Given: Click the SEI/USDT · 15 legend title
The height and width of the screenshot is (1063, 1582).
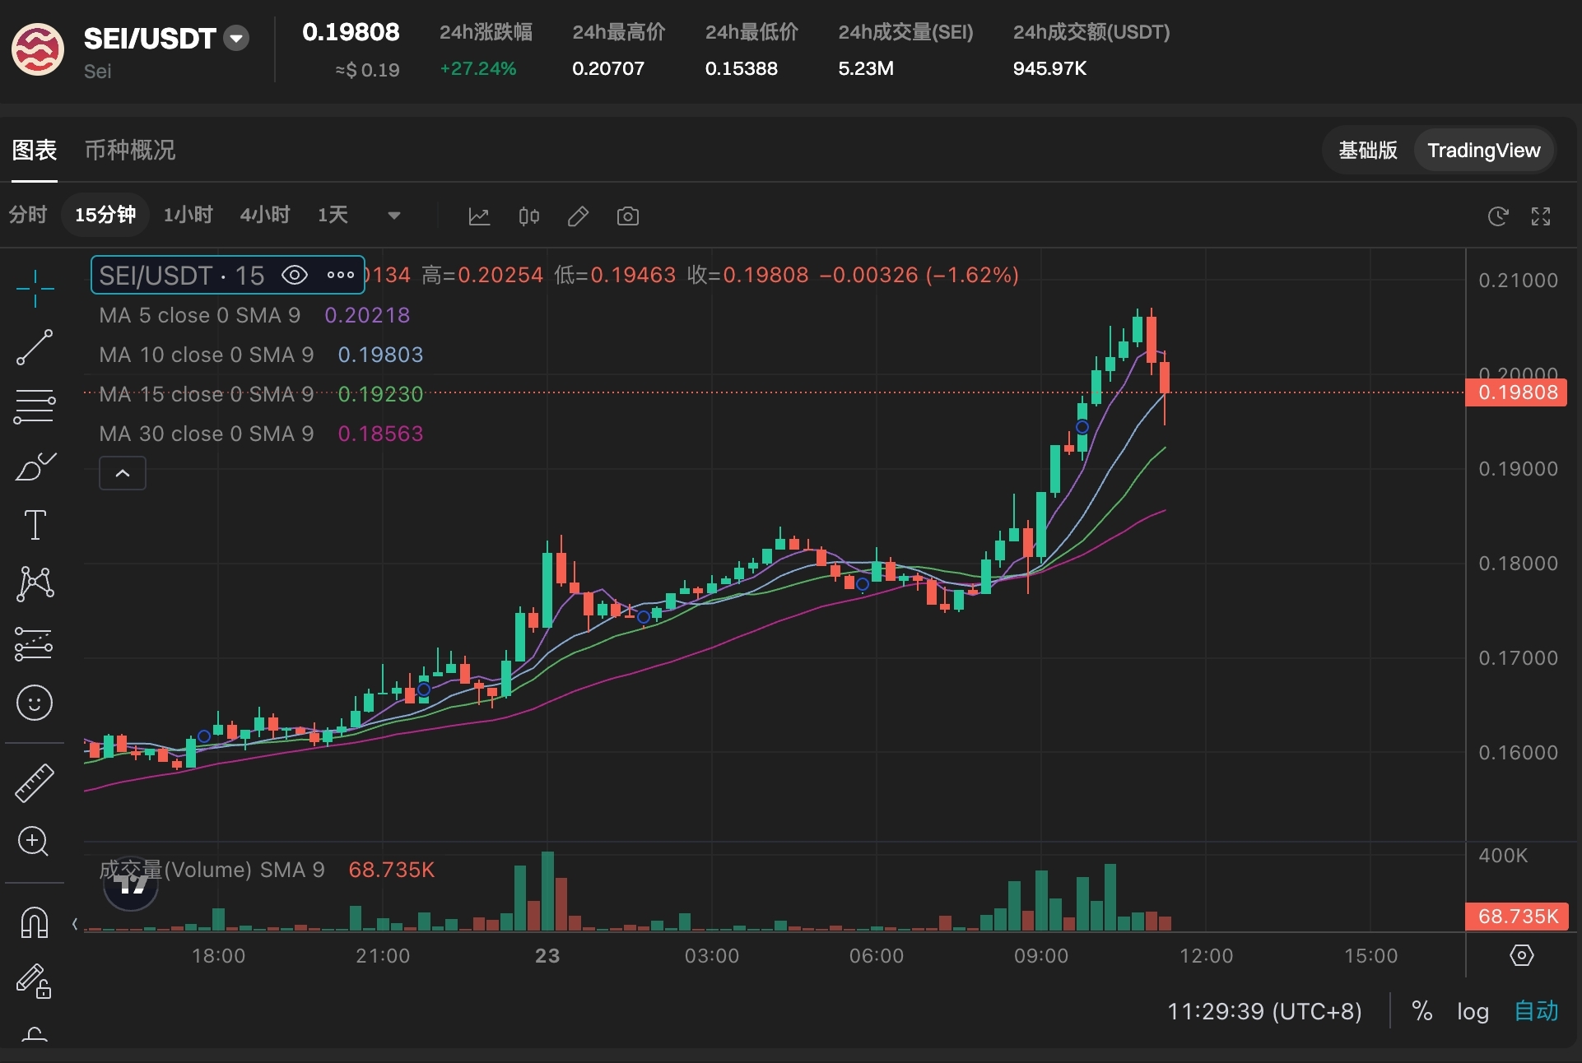Looking at the screenshot, I should point(182,275).
